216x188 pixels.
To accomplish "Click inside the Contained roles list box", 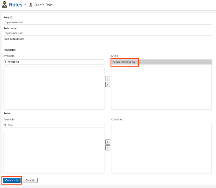I will click(x=161, y=148).
